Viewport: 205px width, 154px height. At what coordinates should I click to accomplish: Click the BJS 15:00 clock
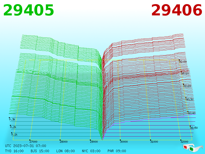click(40, 151)
